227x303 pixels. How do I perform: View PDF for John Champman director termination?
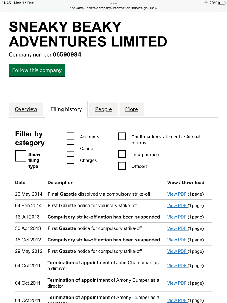177,266
